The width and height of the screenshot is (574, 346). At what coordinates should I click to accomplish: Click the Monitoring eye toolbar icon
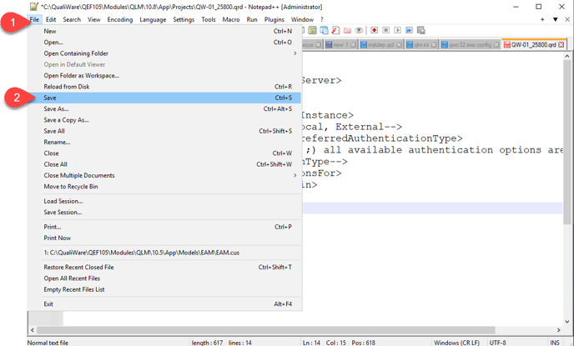(x=359, y=30)
